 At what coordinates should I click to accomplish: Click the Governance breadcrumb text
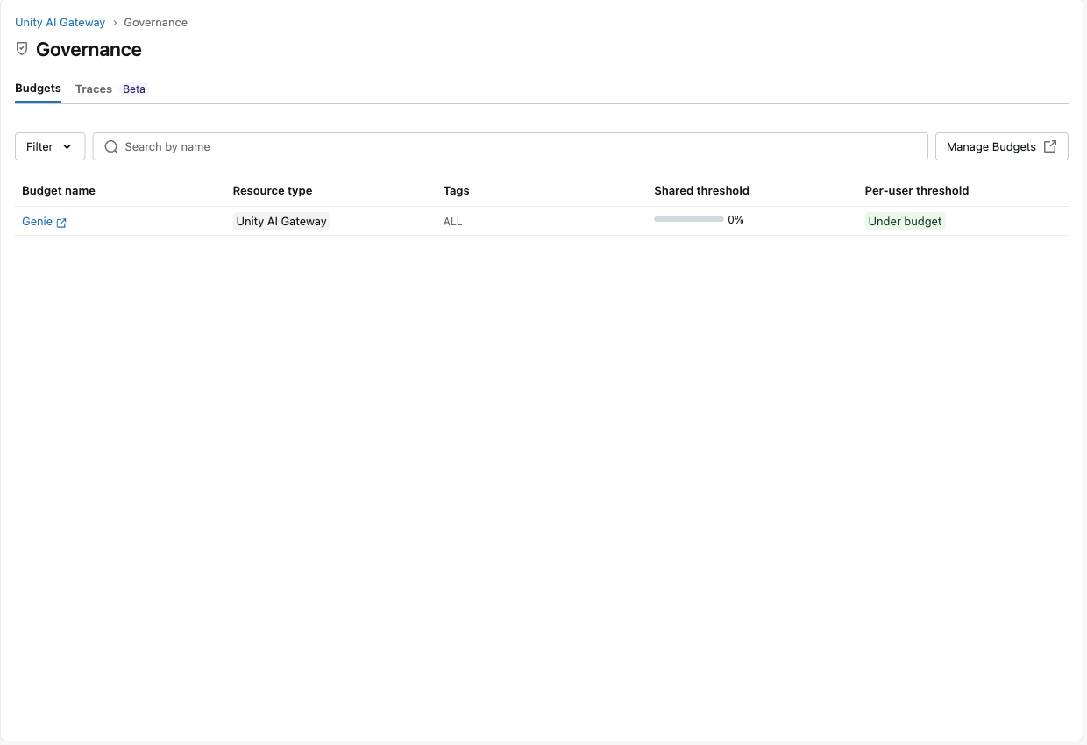pyautogui.click(x=155, y=22)
